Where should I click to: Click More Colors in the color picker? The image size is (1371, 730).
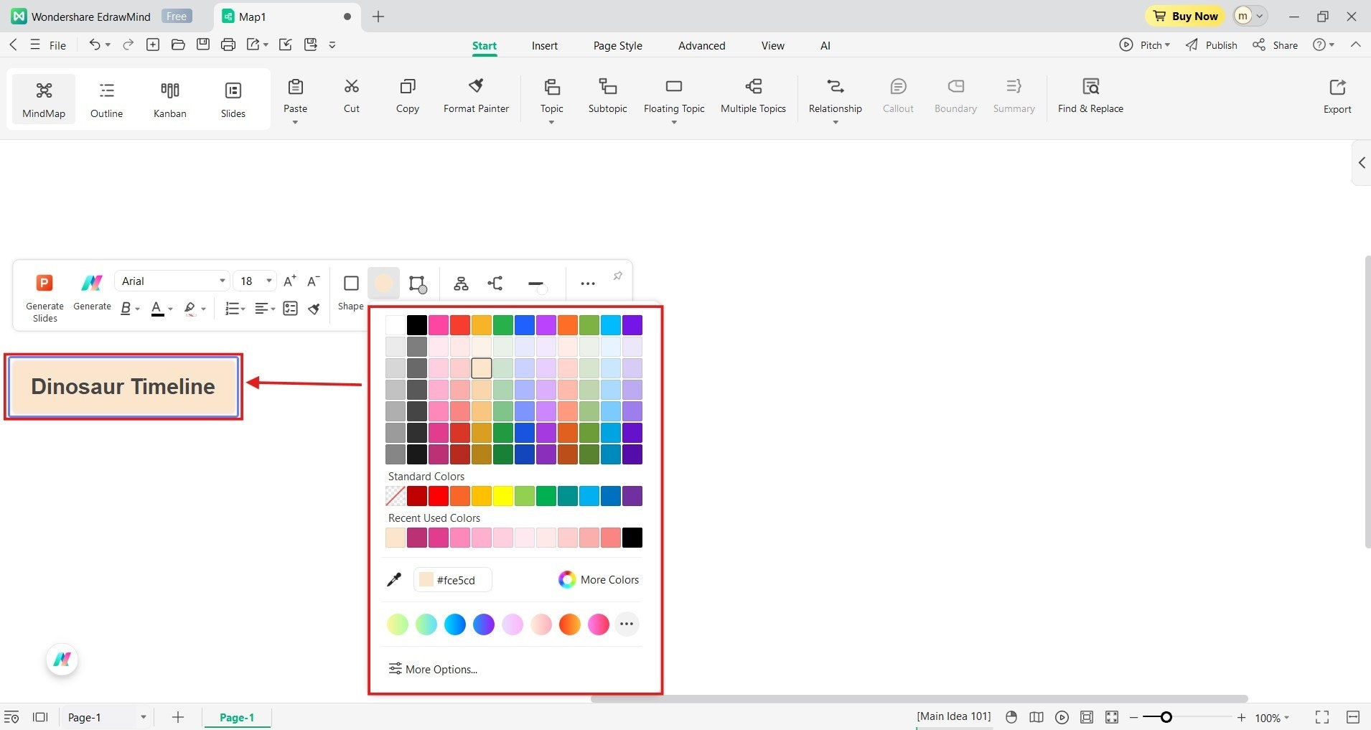pos(599,579)
